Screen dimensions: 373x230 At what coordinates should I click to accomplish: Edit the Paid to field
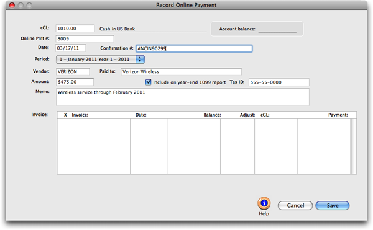tap(182, 72)
